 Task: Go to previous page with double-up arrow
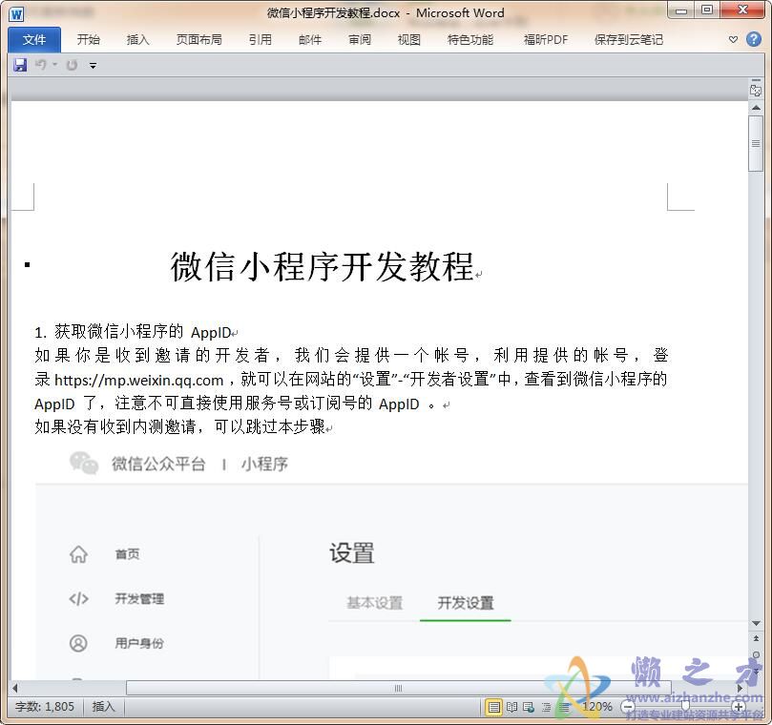[x=756, y=638]
